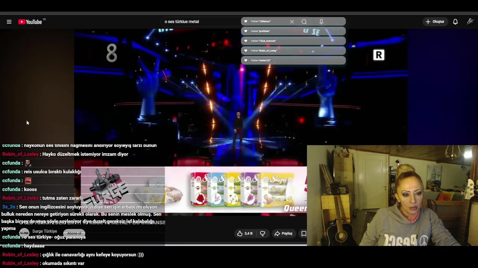Select the 'Follow "rosiee123"' alert text
Screen dimensions: 478x268
pyautogui.click(x=261, y=60)
